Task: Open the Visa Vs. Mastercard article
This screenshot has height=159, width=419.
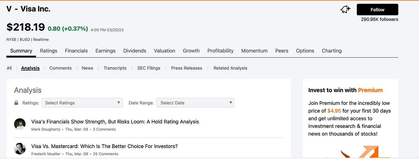Action: [104, 146]
